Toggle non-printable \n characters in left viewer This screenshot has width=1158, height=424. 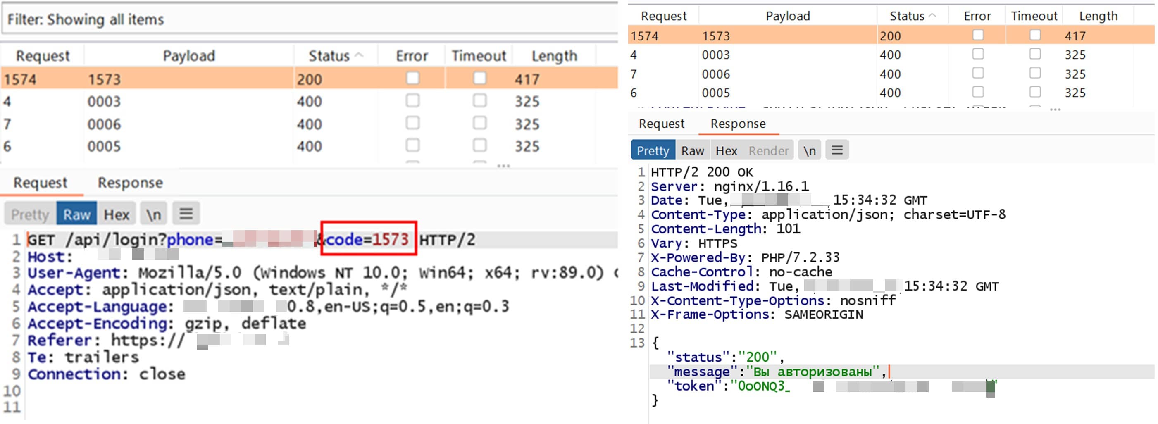coord(153,214)
